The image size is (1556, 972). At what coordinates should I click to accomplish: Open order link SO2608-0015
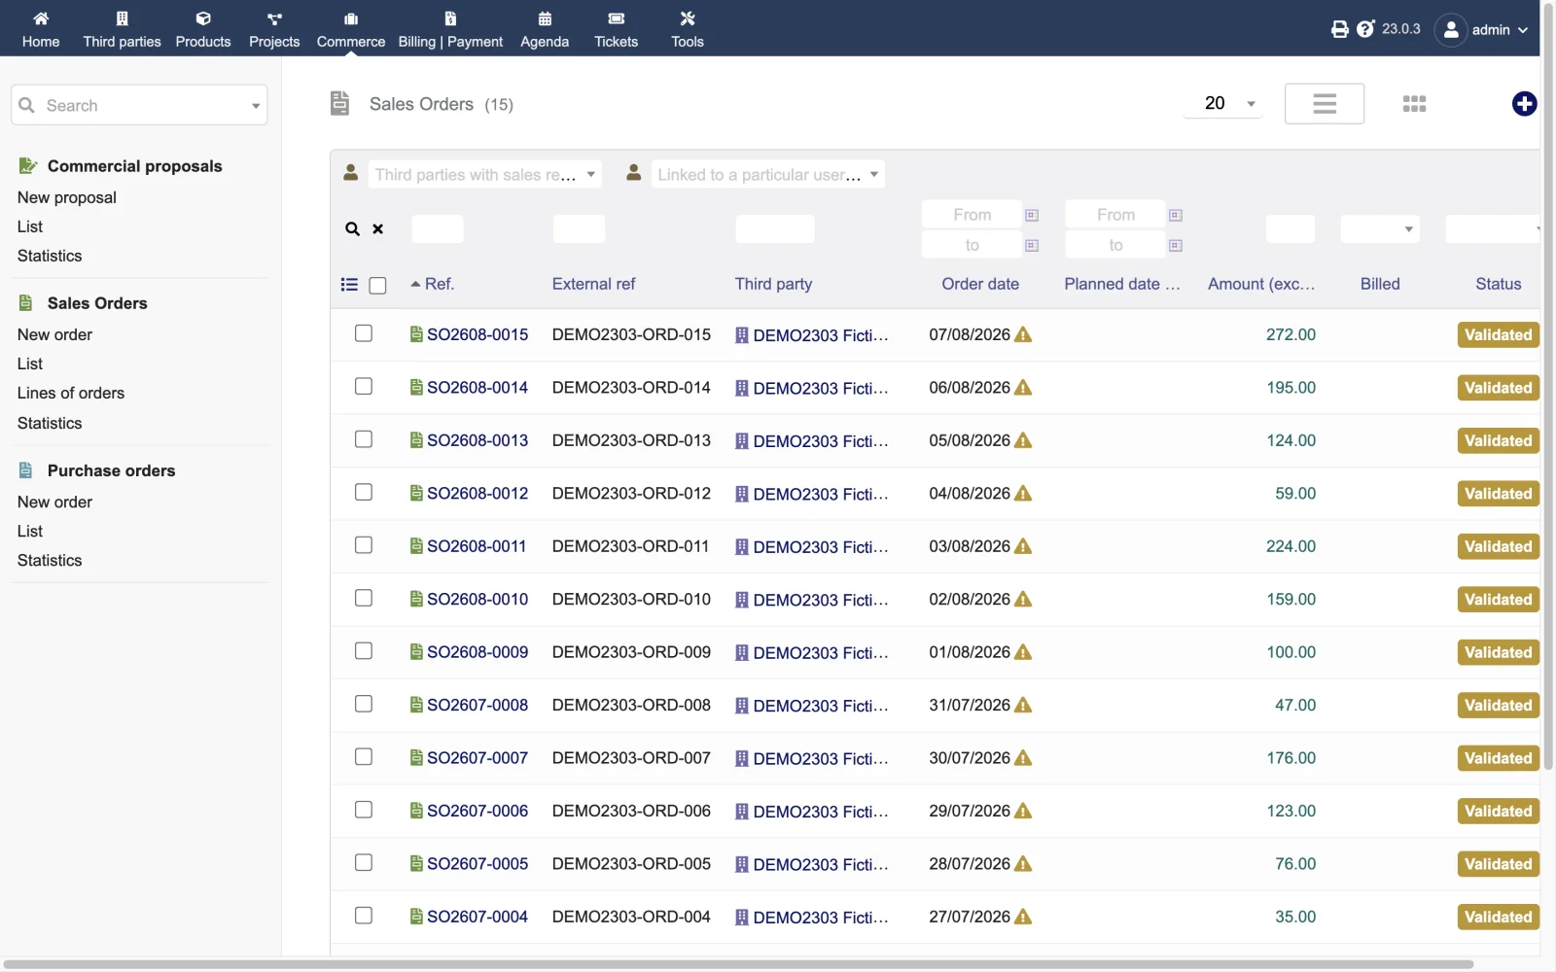pyautogui.click(x=477, y=334)
